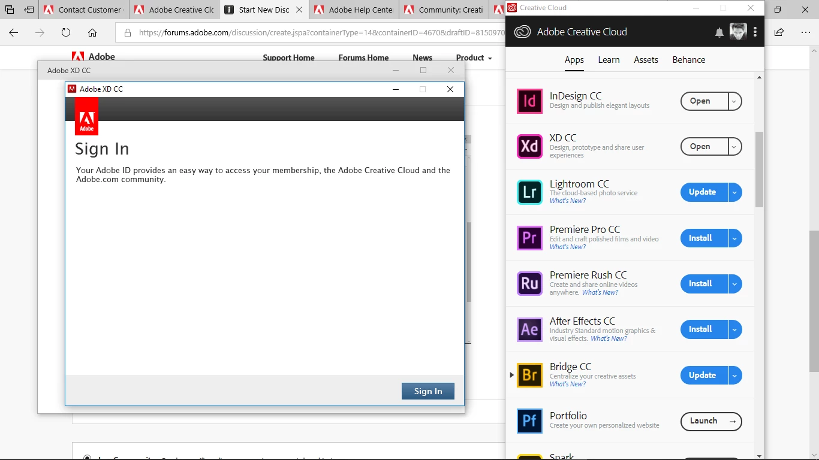
Task: Click the share icon in browser toolbar
Action: click(779, 32)
